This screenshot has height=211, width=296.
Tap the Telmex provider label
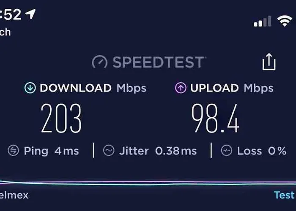(14, 195)
